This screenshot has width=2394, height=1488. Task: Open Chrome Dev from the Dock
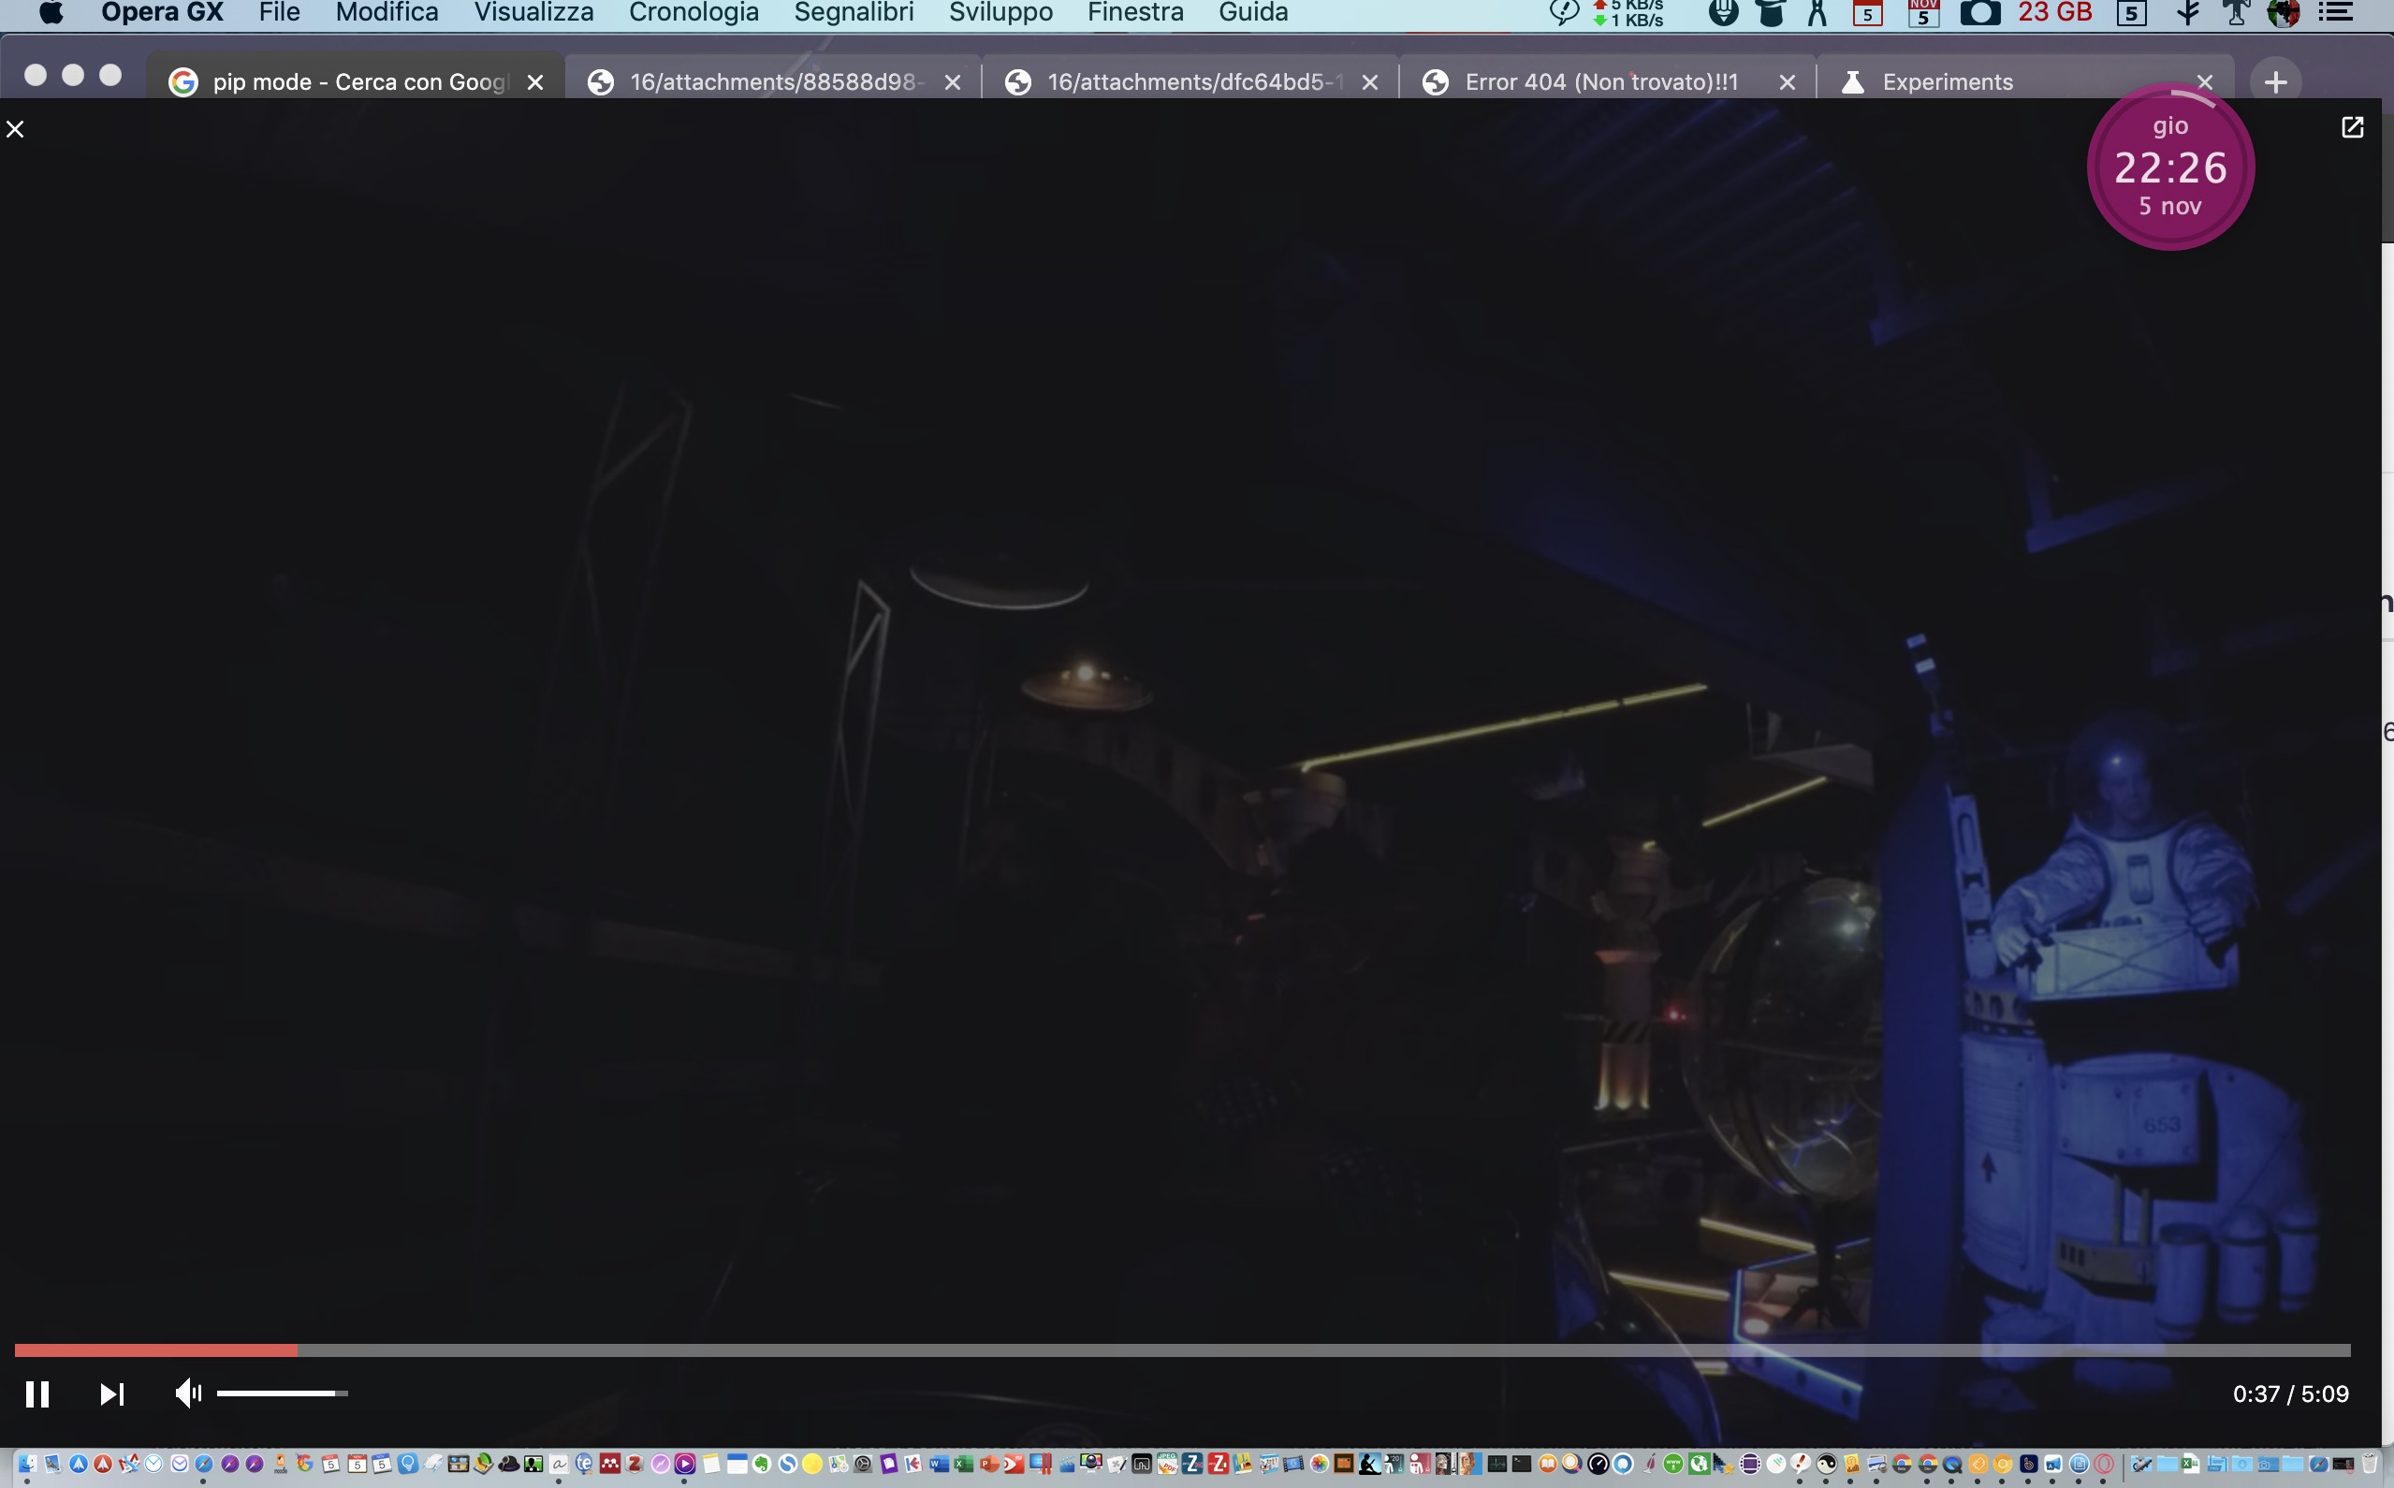tap(1928, 1465)
